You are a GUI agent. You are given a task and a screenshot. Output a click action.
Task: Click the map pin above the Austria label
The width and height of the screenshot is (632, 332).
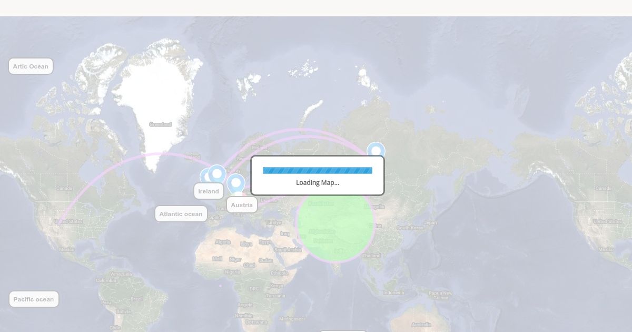(x=236, y=183)
